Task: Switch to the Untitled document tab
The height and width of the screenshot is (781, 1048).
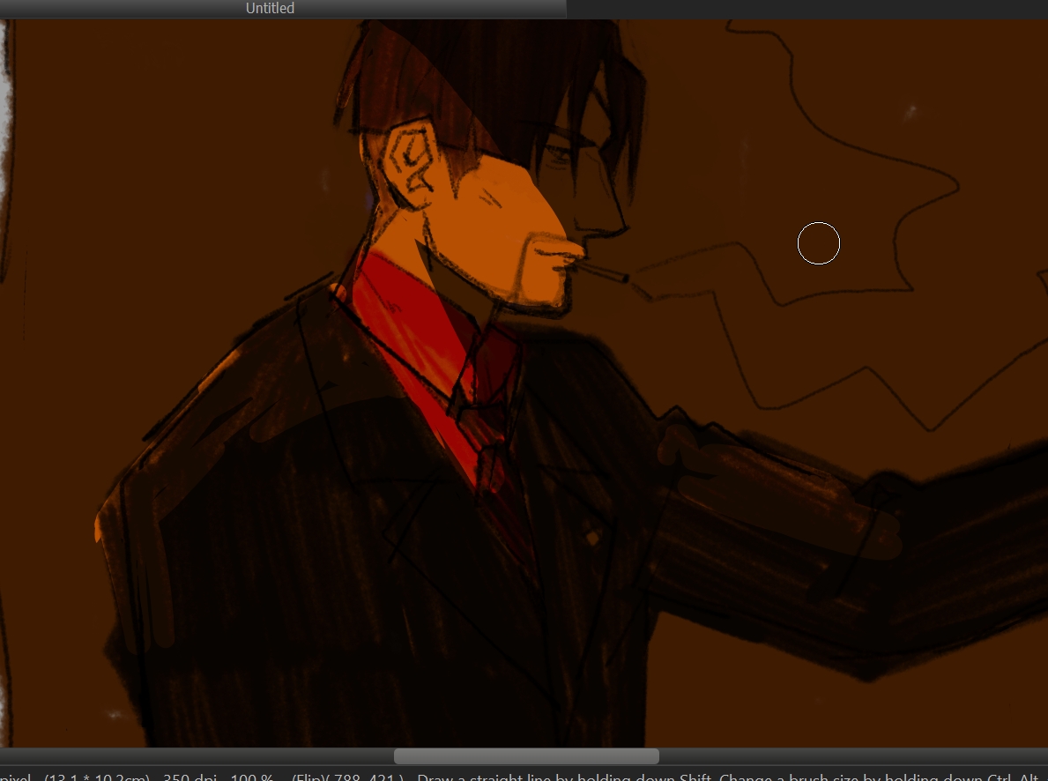Action: coord(270,8)
